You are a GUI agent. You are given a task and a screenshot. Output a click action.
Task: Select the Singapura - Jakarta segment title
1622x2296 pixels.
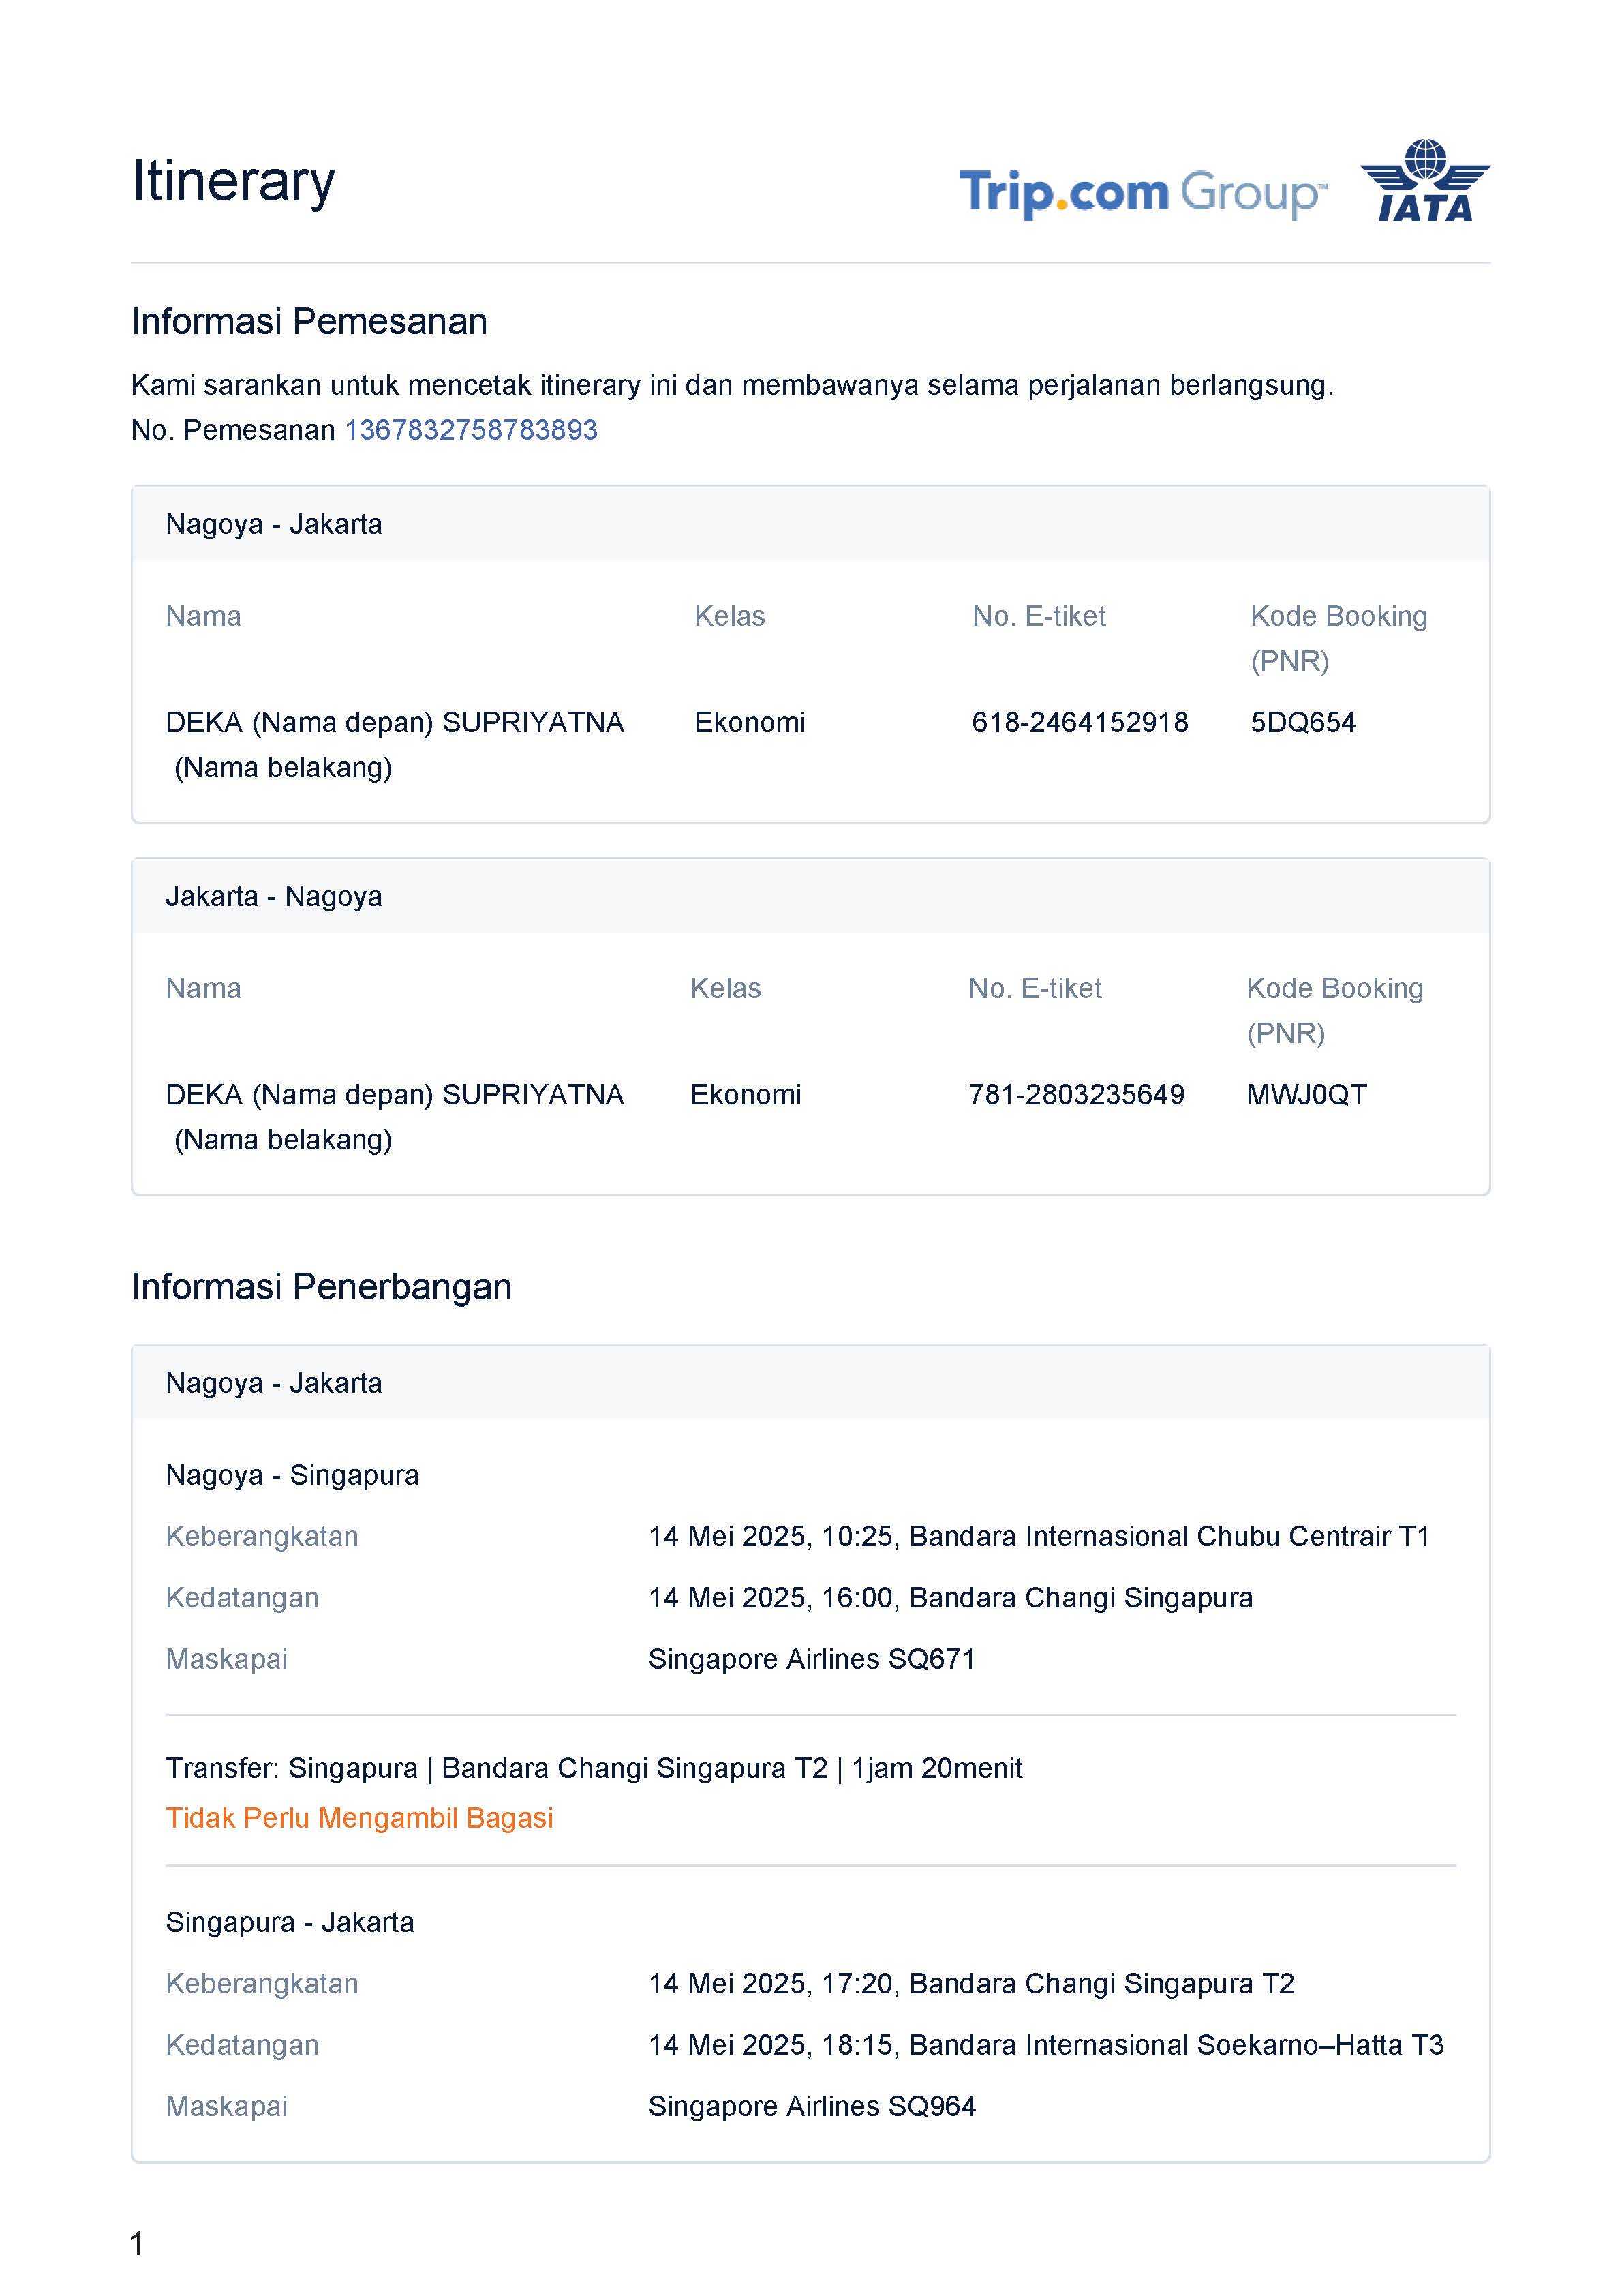[289, 1922]
